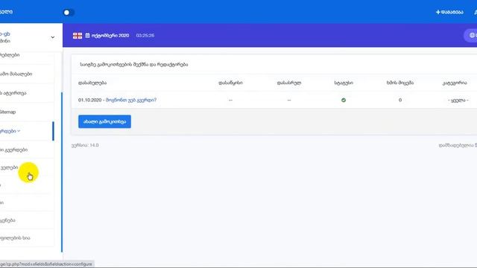Open the last sidebar item ending ბაა
The image size is (477, 268).
27,238
